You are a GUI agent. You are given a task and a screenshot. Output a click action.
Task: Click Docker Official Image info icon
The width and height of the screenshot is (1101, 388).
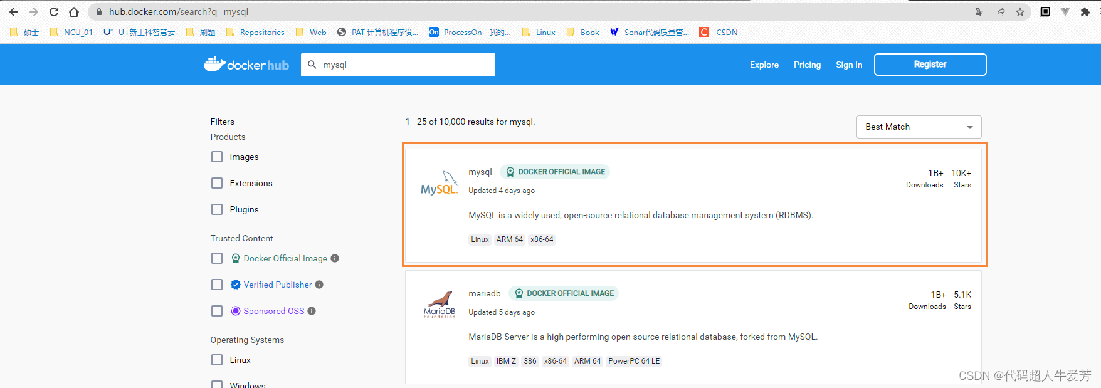(335, 258)
